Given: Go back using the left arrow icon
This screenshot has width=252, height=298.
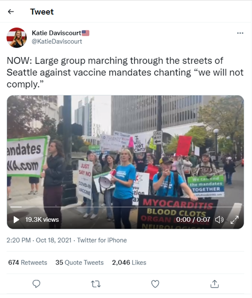Looking at the screenshot, I should click(x=11, y=12).
